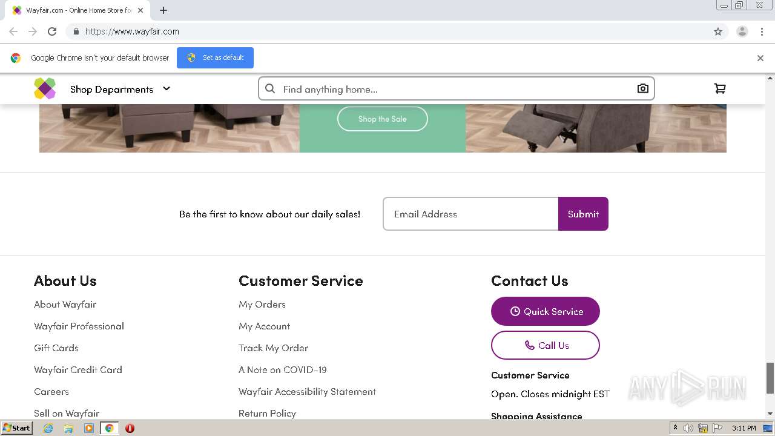775x436 pixels.
Task: Focus the Email Address field
Action: pyautogui.click(x=470, y=214)
